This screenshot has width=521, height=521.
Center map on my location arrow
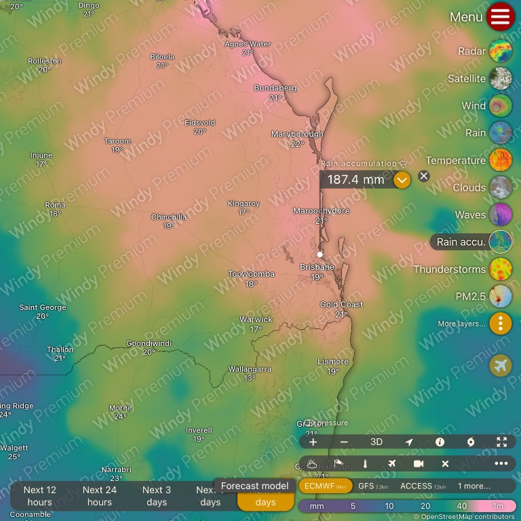[x=409, y=442]
